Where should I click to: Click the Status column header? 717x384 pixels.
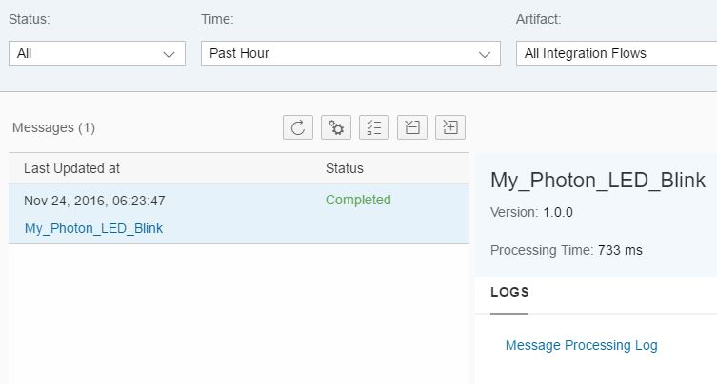(344, 168)
